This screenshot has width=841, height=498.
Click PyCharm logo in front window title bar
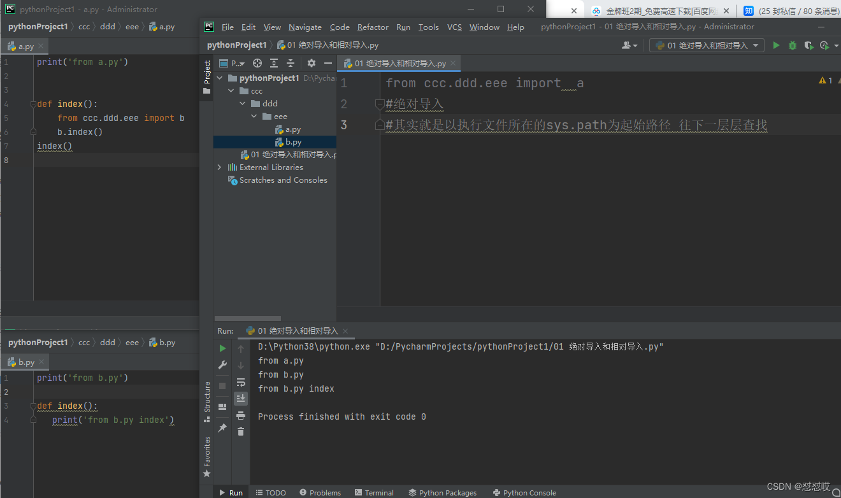click(x=209, y=27)
